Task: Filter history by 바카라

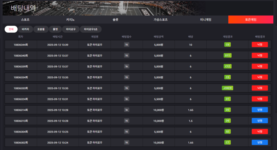Action: (26, 29)
